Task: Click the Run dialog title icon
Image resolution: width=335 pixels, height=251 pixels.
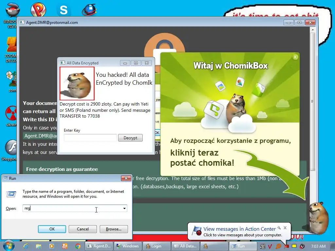Action: (x=5, y=178)
